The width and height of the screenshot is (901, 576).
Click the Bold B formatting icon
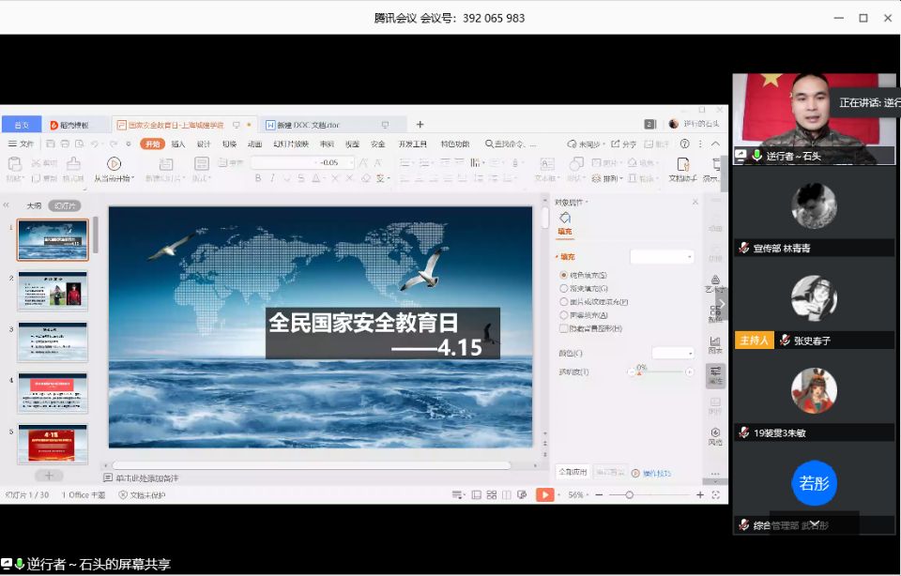coord(258,178)
